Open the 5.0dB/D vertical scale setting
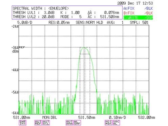This screenshot has height=126, width=168. tap(25, 23)
